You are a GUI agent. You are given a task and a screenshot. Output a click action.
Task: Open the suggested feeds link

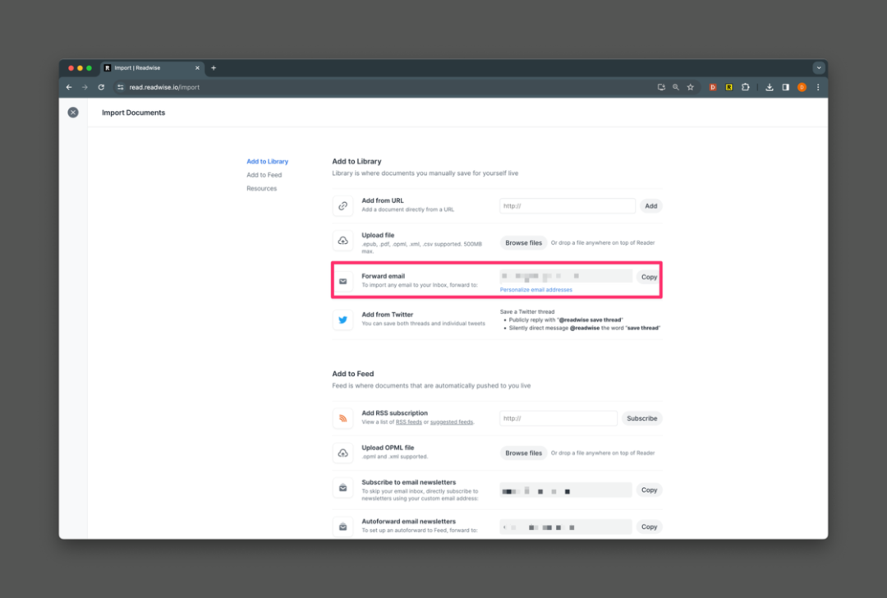[452, 422]
